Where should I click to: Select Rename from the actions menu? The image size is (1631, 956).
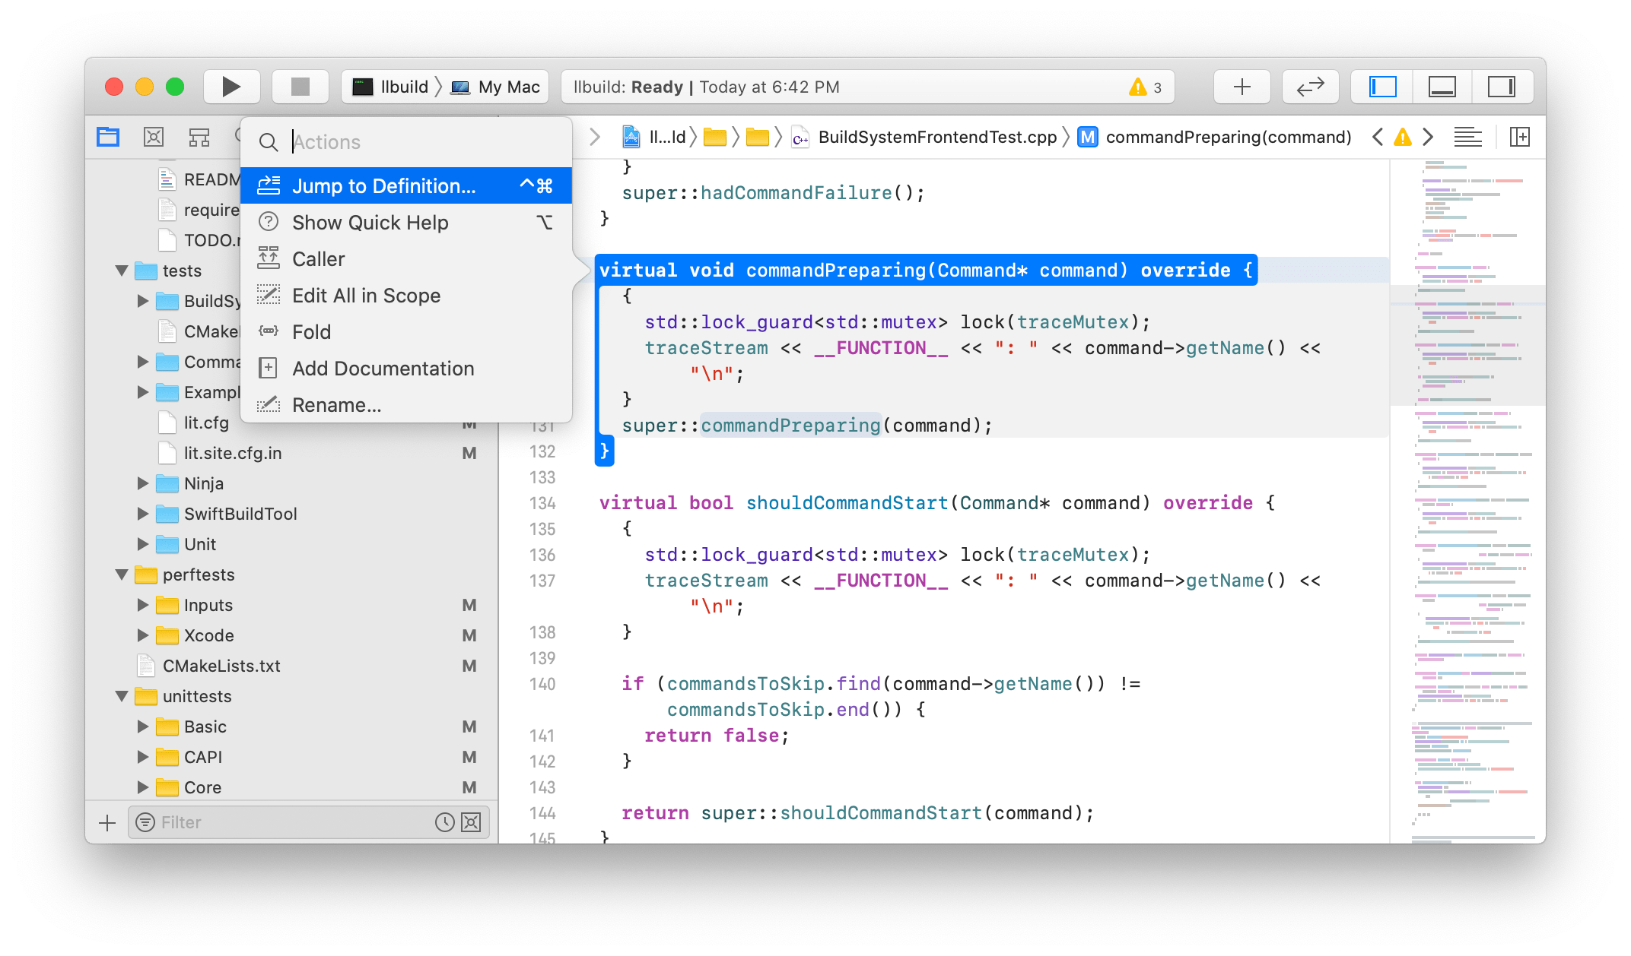coord(337,404)
